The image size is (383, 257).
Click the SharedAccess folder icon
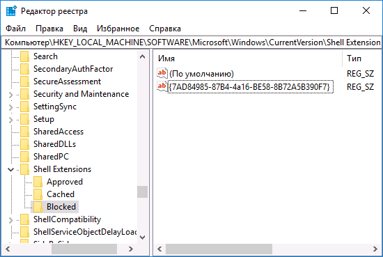tap(24, 132)
